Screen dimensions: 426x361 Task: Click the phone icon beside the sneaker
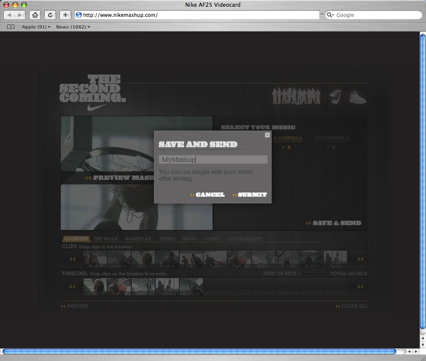[334, 97]
